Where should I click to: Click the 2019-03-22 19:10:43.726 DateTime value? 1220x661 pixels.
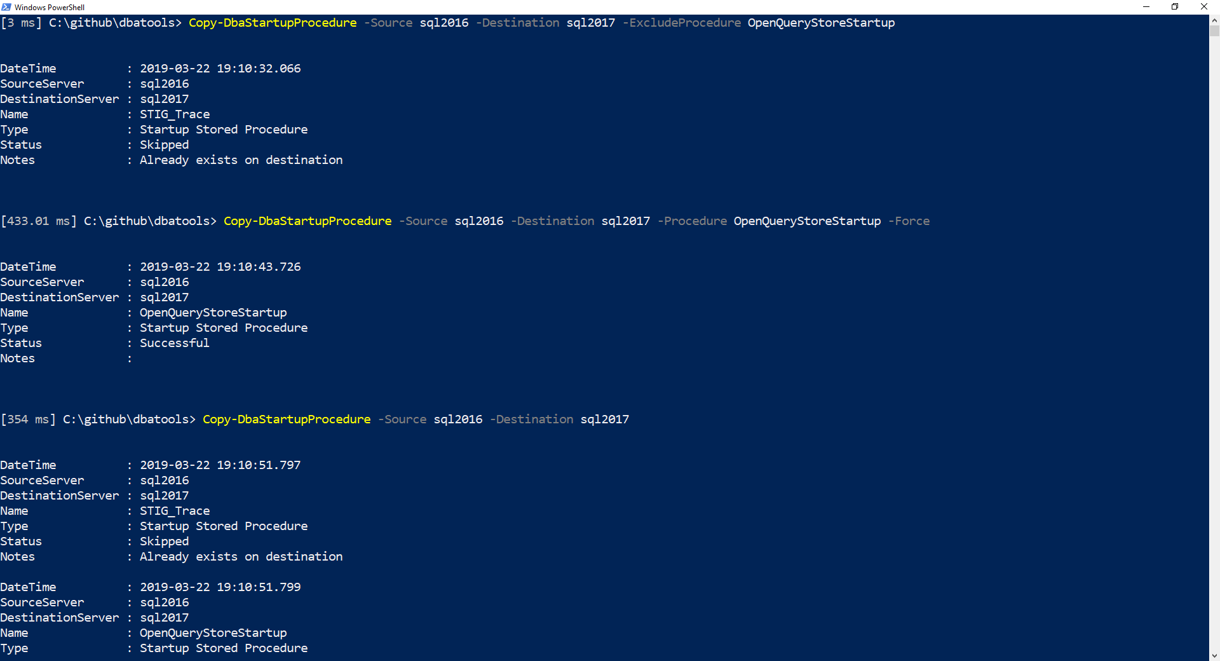pyautogui.click(x=220, y=267)
